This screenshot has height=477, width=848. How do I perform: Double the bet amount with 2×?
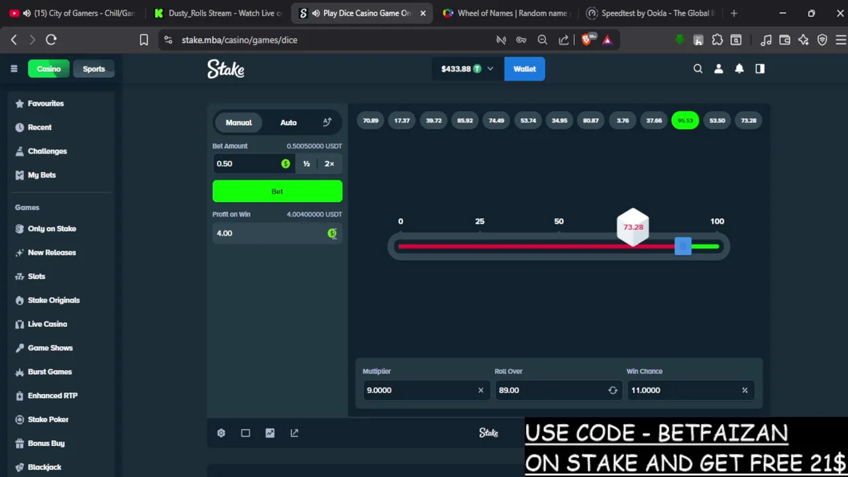[329, 164]
